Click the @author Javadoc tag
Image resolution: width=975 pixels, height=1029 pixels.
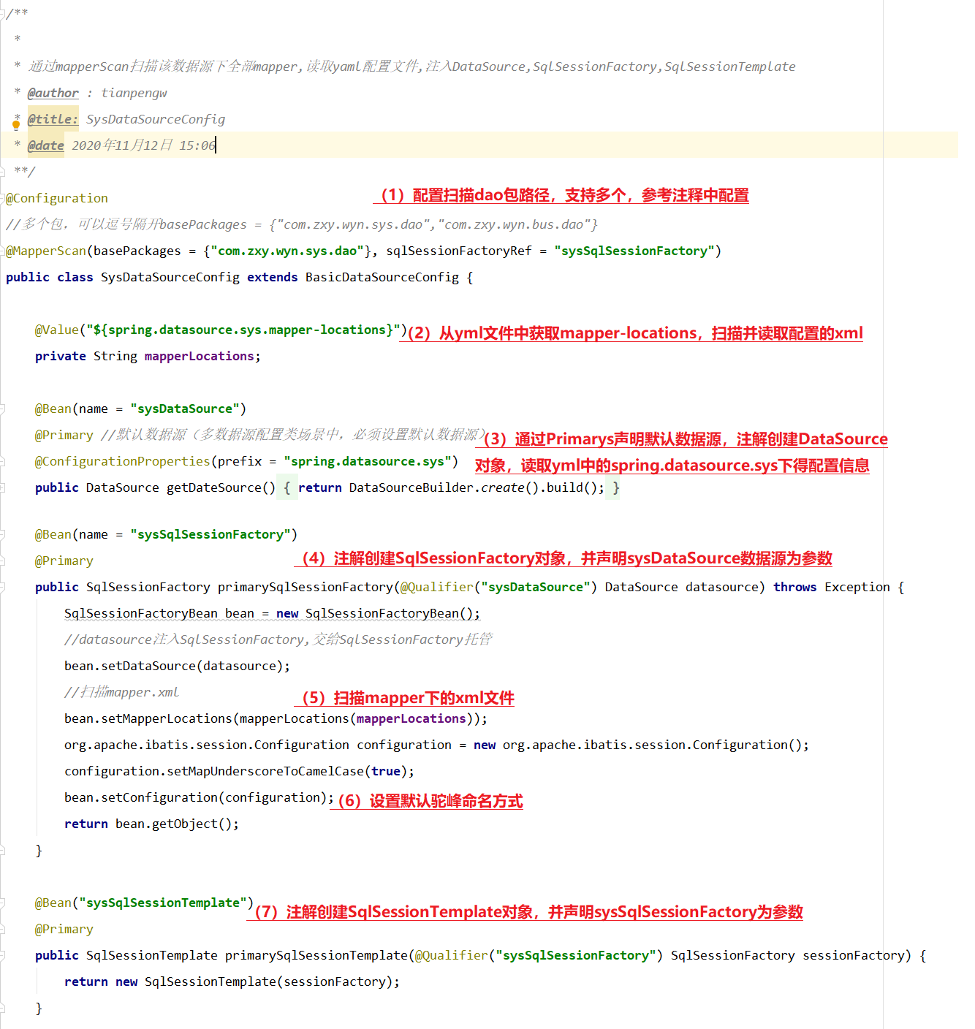pyautogui.click(x=53, y=93)
